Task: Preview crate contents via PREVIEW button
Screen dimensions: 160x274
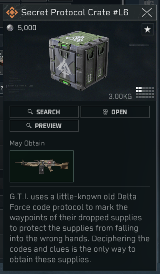Action: point(44,125)
